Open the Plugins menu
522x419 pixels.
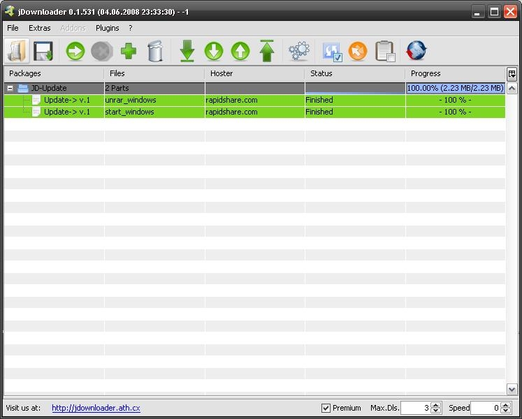pos(107,28)
